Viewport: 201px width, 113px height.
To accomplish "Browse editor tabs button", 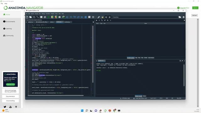I will [x=26, y=22].
